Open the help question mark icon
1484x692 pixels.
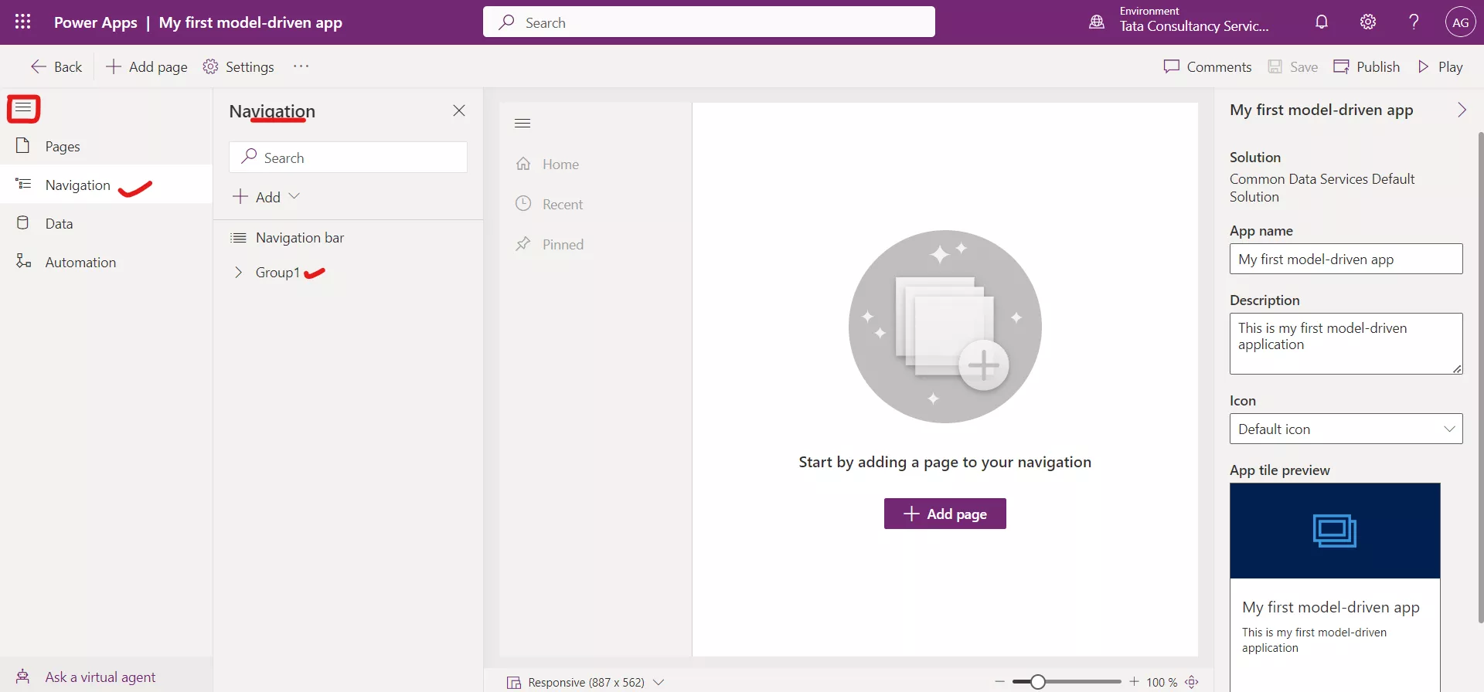pyautogui.click(x=1414, y=22)
